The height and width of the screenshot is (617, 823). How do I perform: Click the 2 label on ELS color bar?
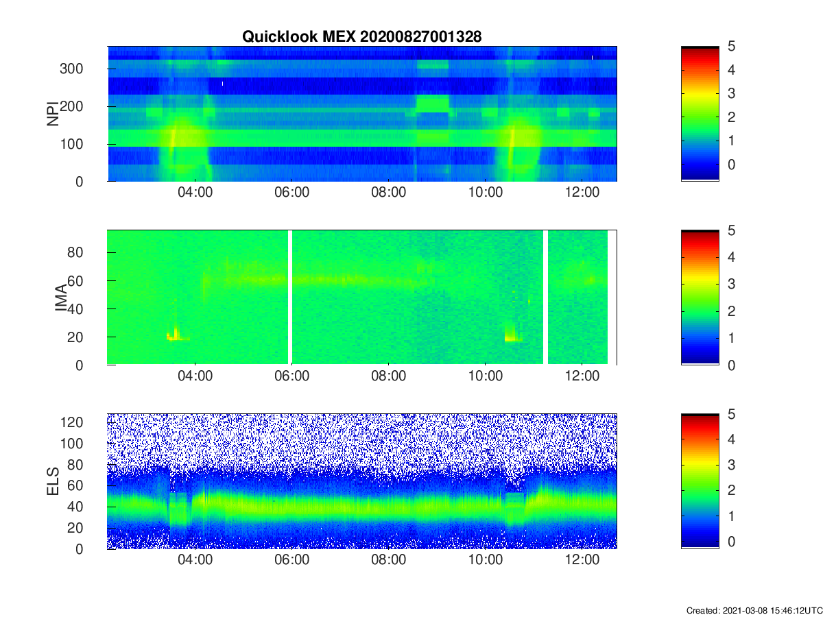point(731,490)
